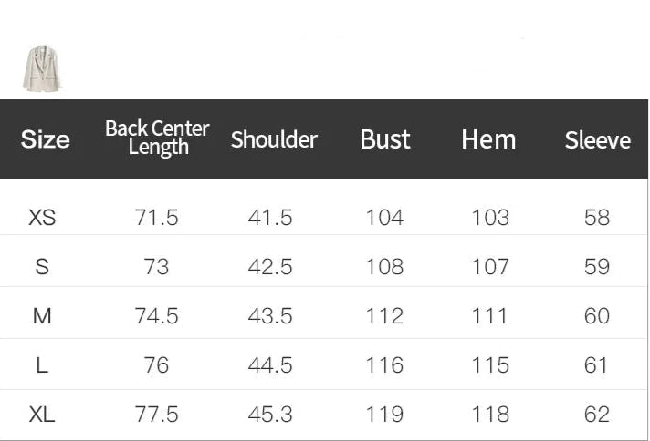Image resolution: width=650 pixels, height=441 pixels.
Task: Select the XL size row label
Action: (42, 415)
